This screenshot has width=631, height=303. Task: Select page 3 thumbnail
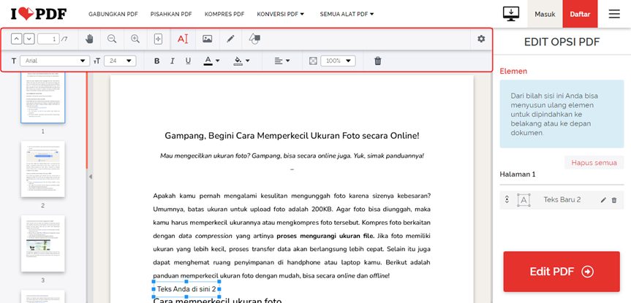point(42,244)
